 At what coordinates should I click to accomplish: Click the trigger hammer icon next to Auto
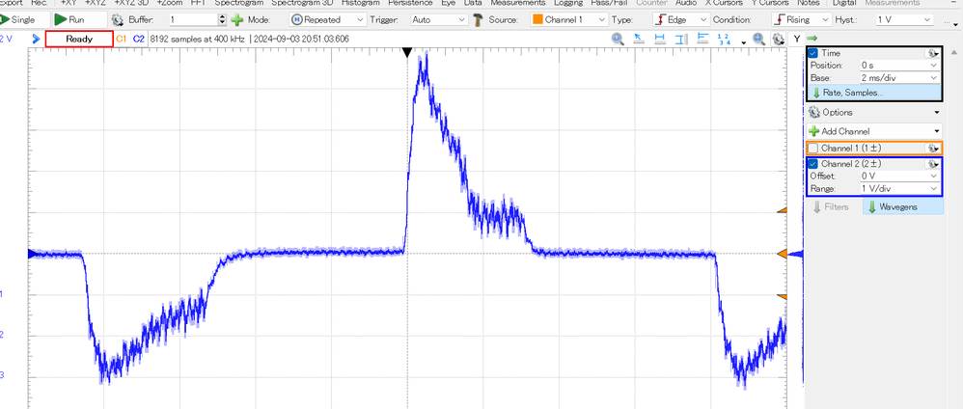click(x=479, y=19)
